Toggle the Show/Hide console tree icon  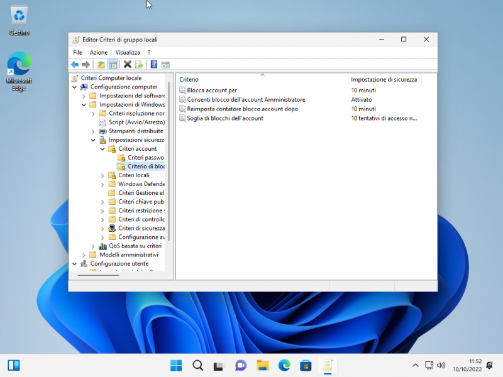[x=113, y=65]
